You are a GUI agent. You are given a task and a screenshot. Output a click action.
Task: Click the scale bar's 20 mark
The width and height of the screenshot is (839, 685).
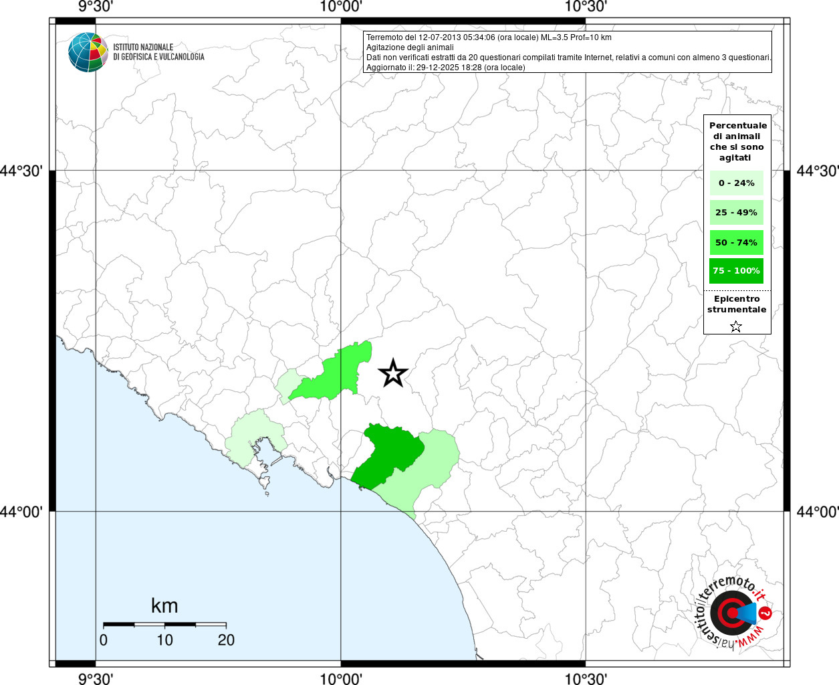click(226, 640)
